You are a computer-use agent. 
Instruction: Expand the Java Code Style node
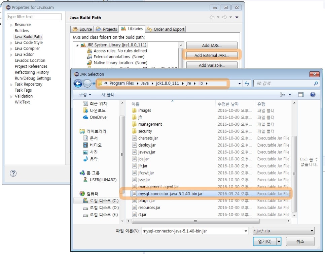(x=11, y=43)
